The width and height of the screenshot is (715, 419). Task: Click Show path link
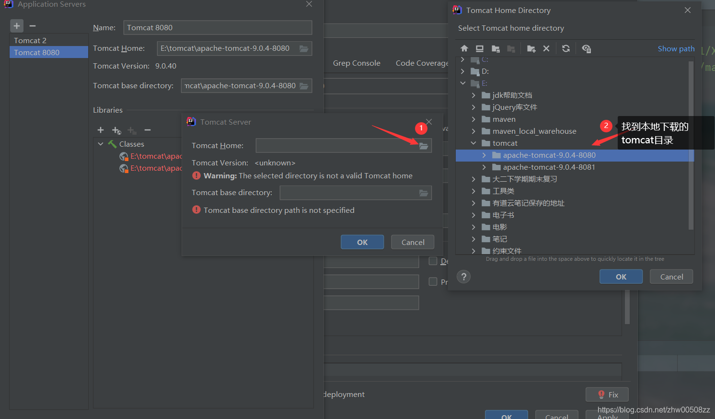pyautogui.click(x=676, y=48)
